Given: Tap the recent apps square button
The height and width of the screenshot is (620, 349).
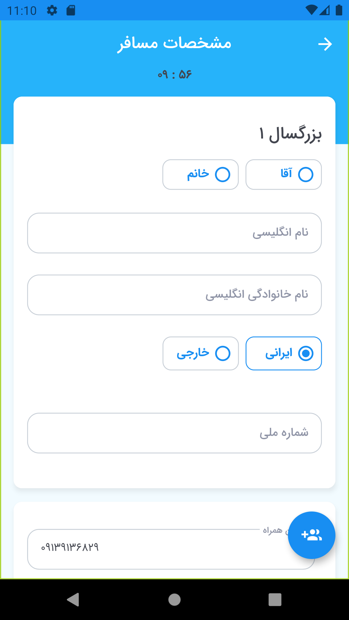Looking at the screenshot, I should point(275,600).
